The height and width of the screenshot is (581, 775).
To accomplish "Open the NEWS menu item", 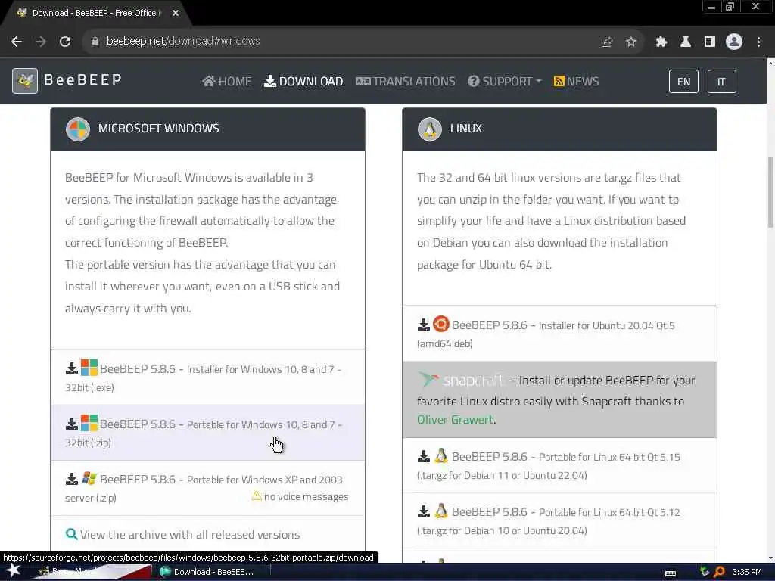I will (x=576, y=82).
